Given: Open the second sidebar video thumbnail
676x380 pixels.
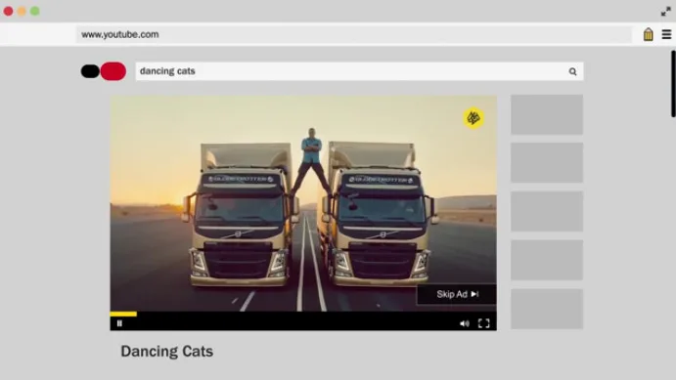Looking at the screenshot, I should [x=547, y=163].
